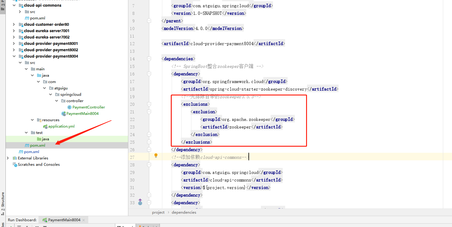Expand the cloud-eureka-server7002 module
Image resolution: width=452 pixels, height=227 pixels.
14,37
